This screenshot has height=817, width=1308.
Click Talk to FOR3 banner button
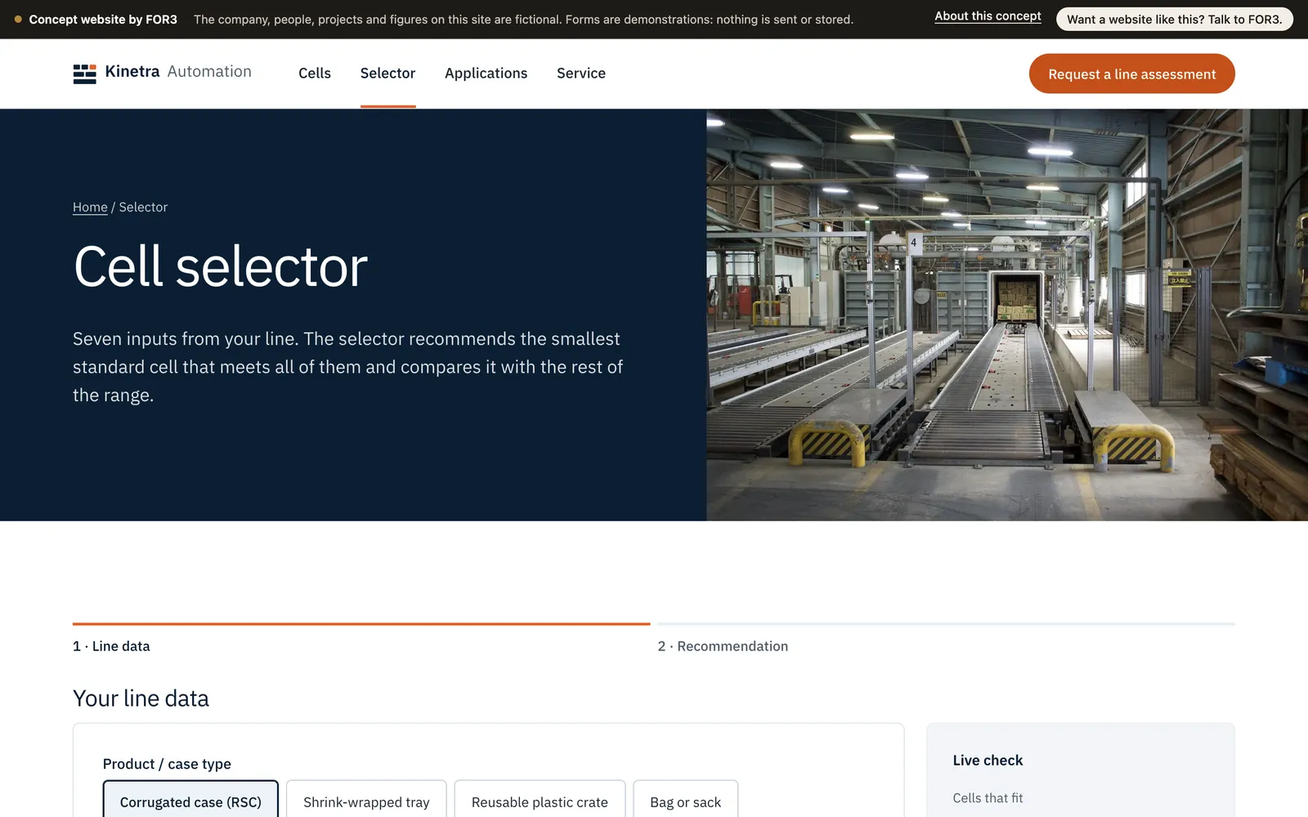click(1174, 19)
